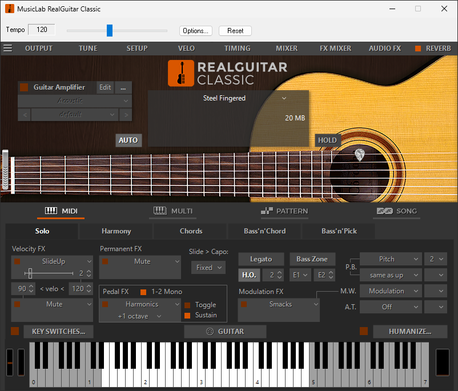Screen dimensions: 458x391
Task: Adjust the velo upper limit 120 stepper
Action: [89, 288]
